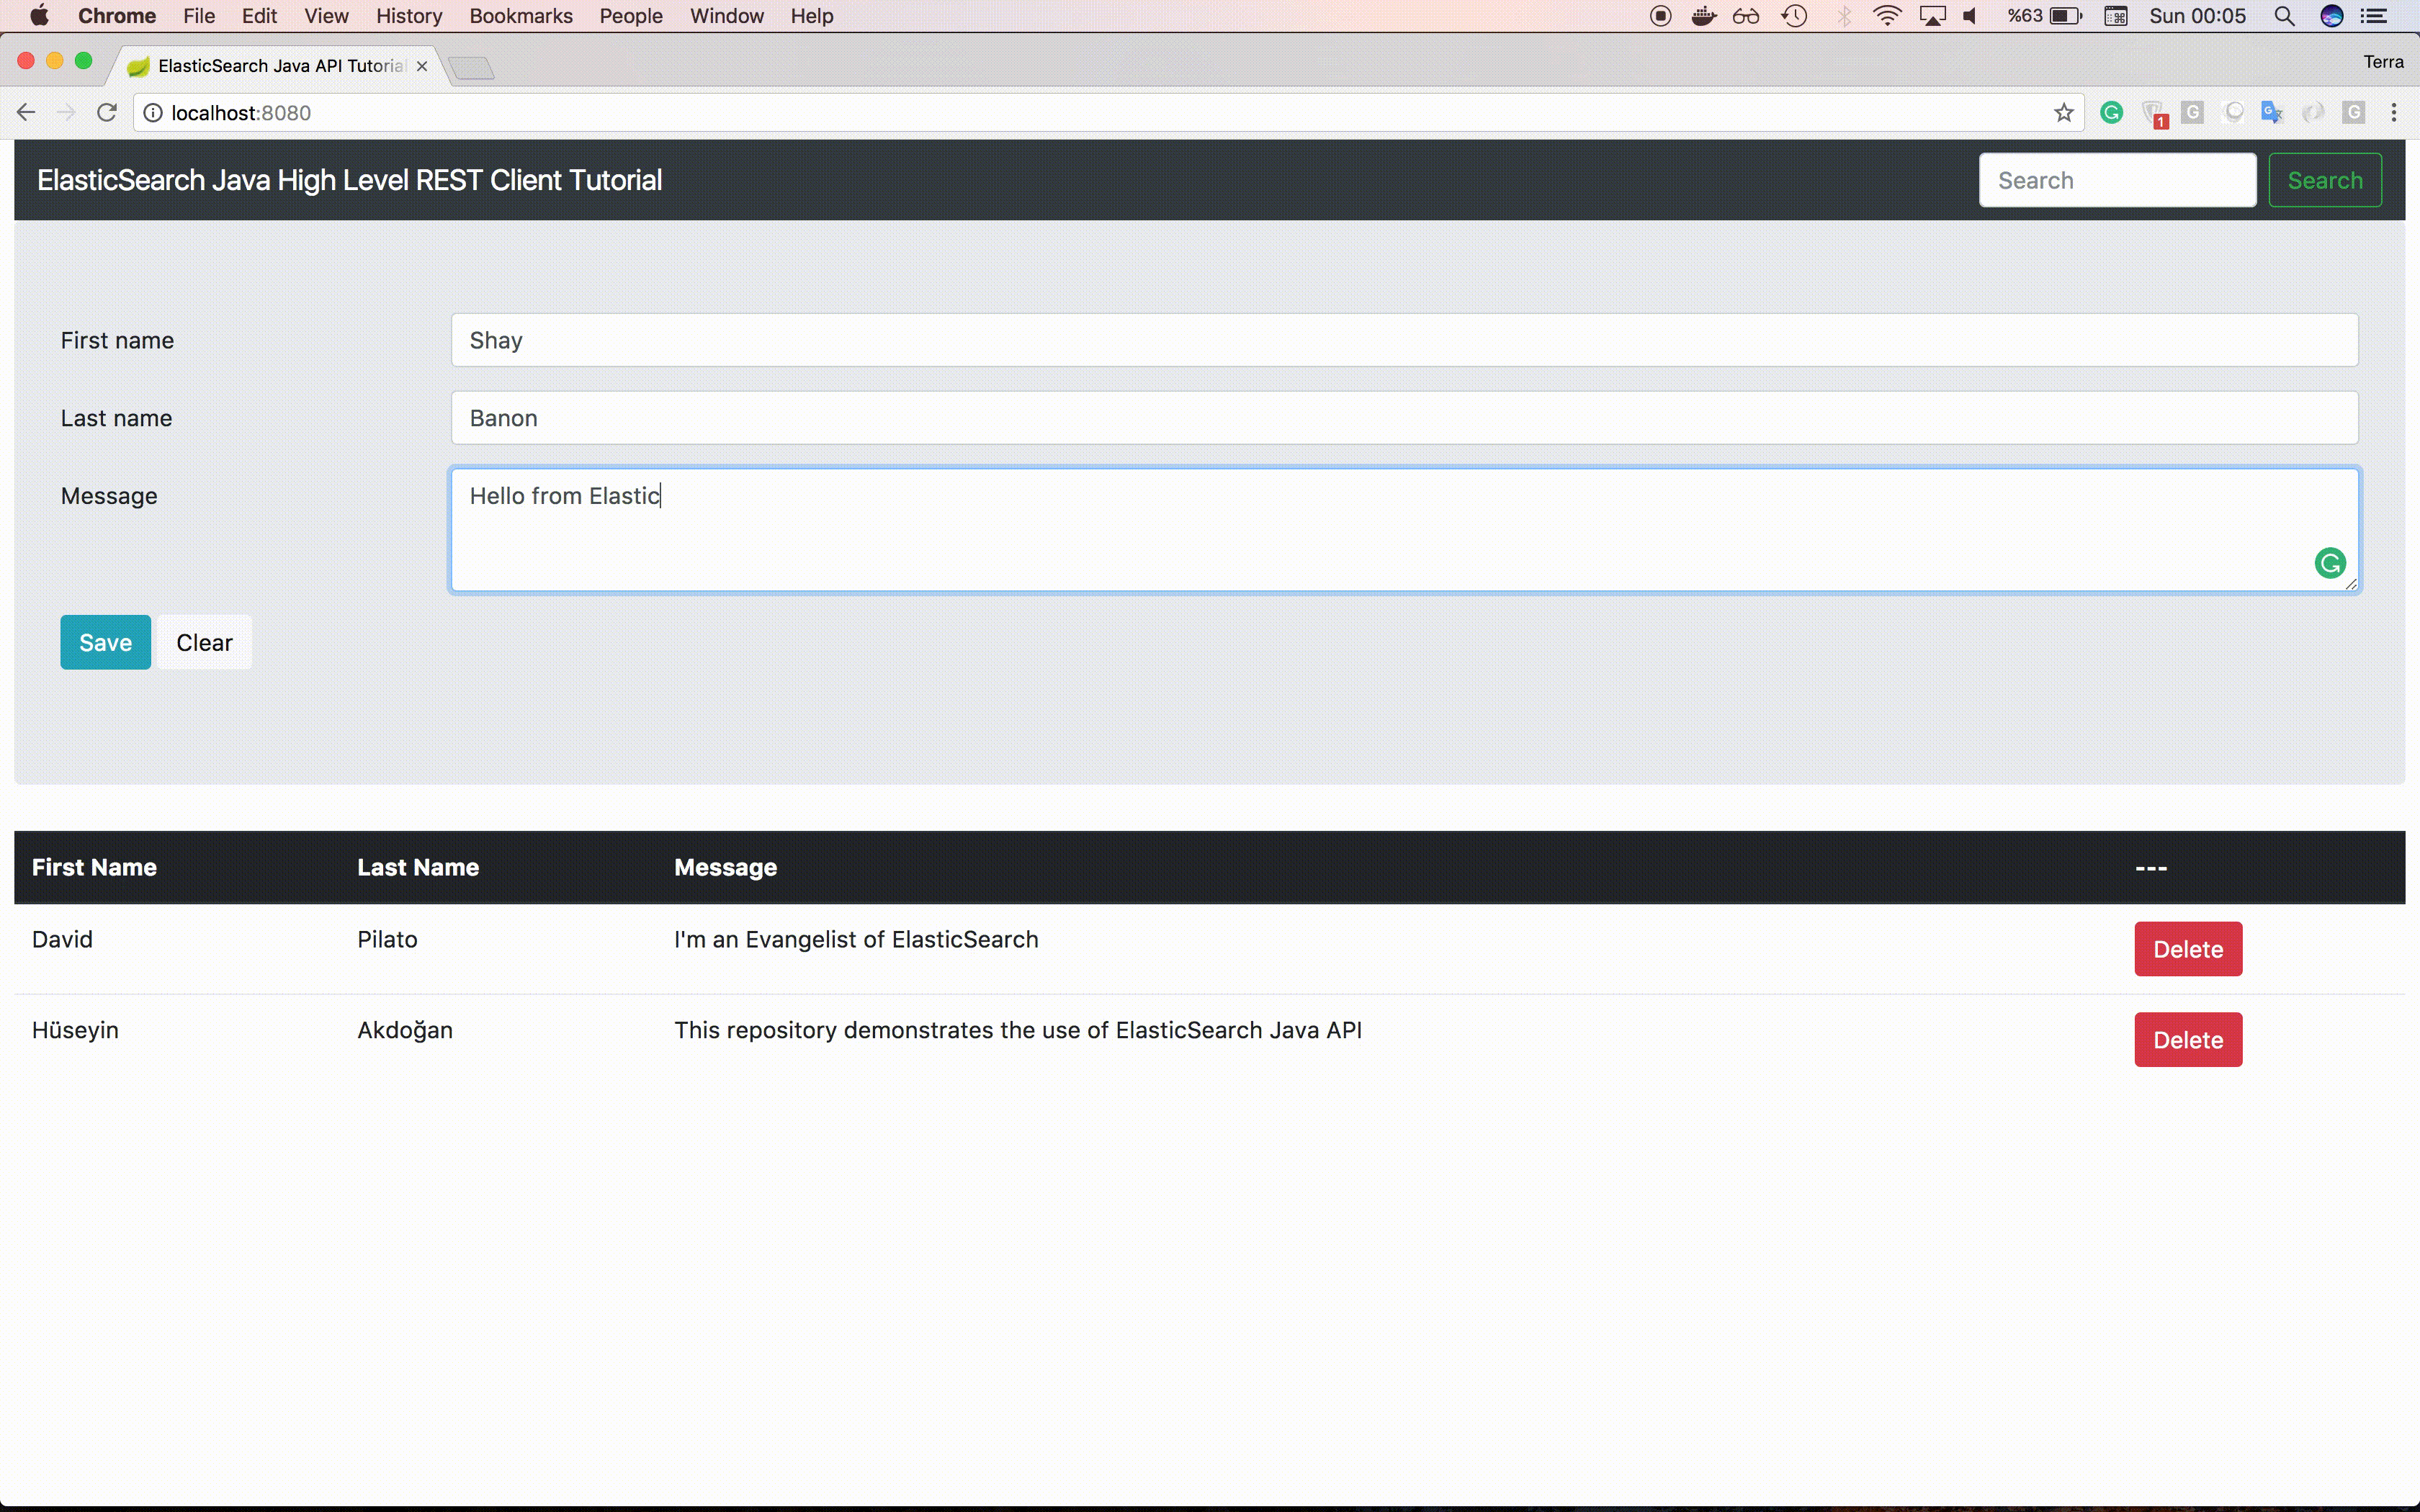Viewport: 2420px width, 1512px height.
Task: Click the browser back arrow
Action: tap(27, 113)
